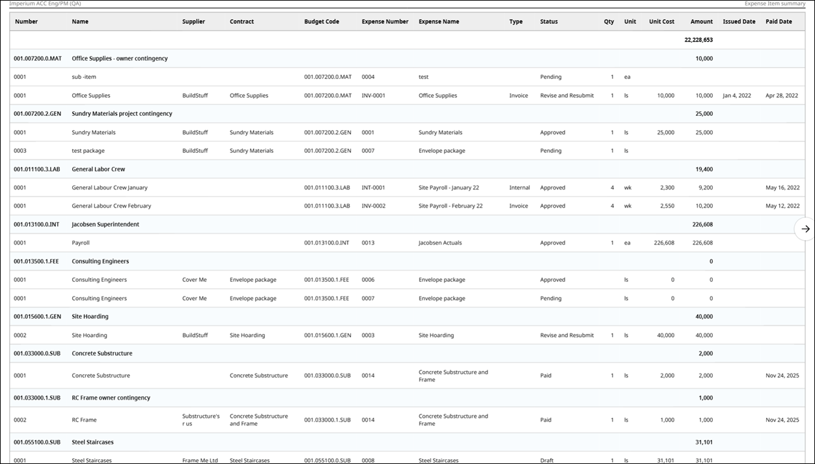Click 'RC Frame owner contingency' group name
This screenshot has height=464, width=815.
111,398
